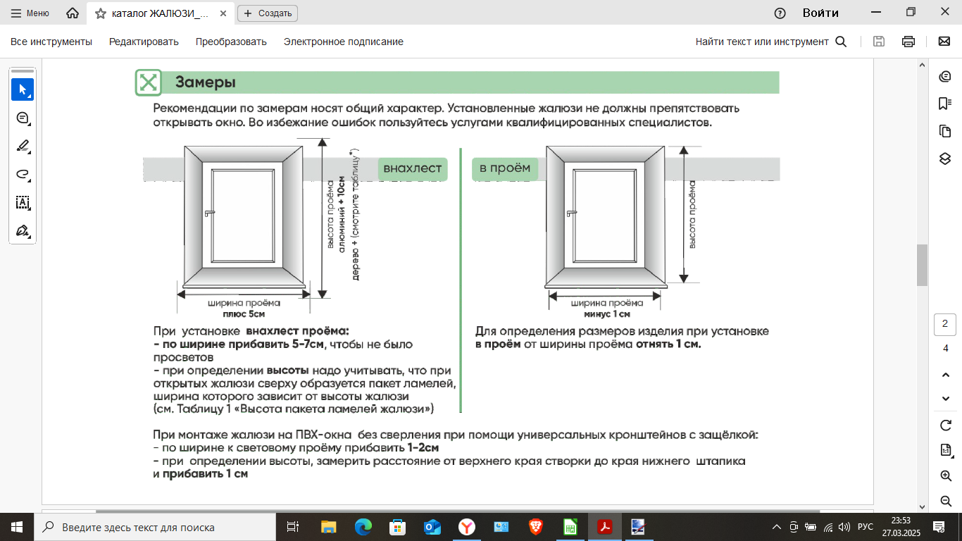Print the document using the printer icon
The image size is (962, 541).
pos(908,42)
